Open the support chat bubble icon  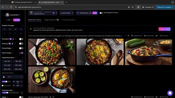point(170,93)
